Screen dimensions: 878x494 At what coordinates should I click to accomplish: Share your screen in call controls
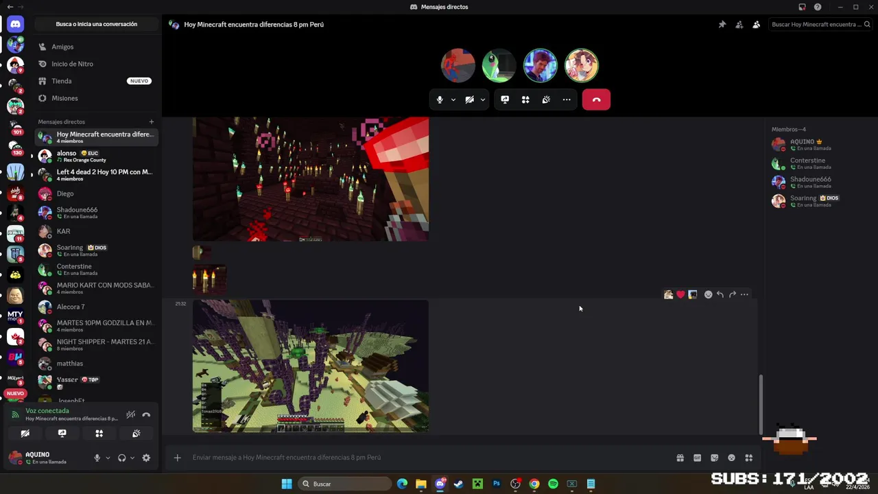pos(505,99)
